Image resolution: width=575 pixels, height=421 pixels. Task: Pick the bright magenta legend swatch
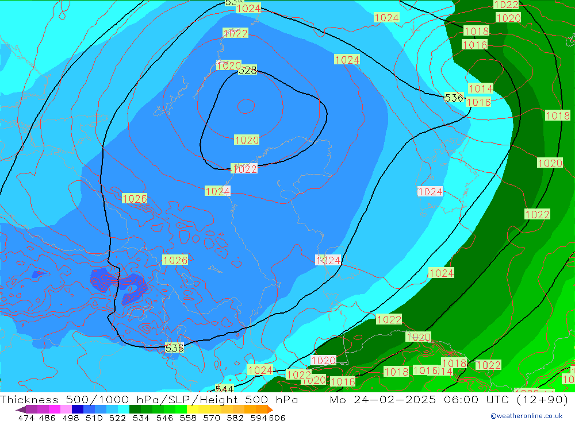tap(54, 410)
